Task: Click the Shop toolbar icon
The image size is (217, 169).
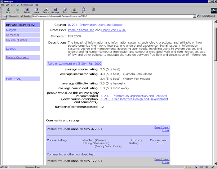Action: [84, 11]
